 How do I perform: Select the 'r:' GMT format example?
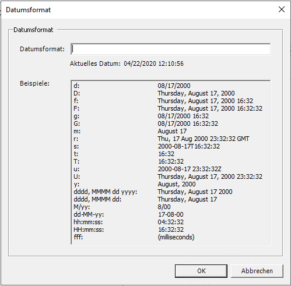click(170, 139)
